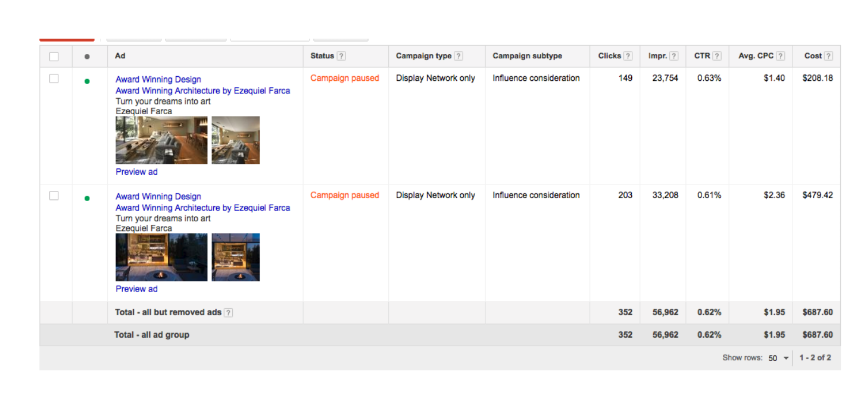Click help icon next to Total all but removed ads
Viewport: 867px width, 414px height.
[228, 312]
